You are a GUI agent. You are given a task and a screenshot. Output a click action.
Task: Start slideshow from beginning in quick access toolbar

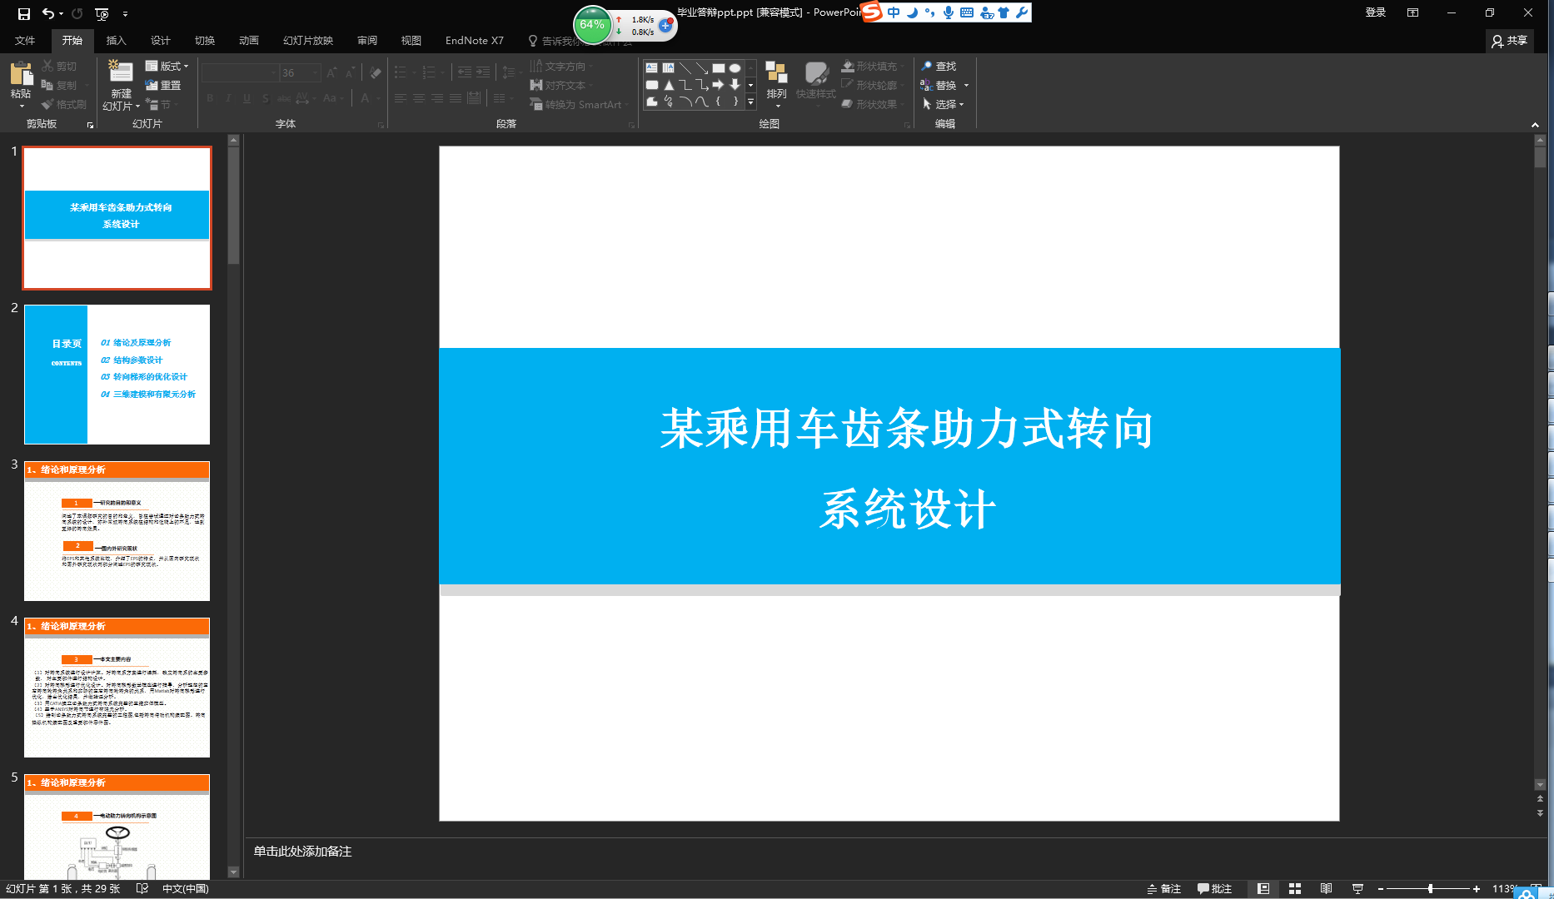click(x=102, y=13)
